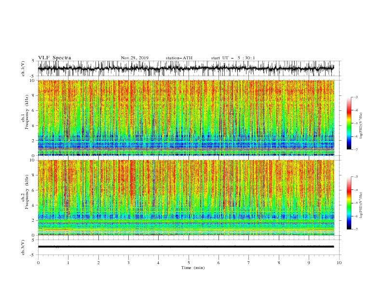Click the ch.1 waveform trace panel
382x295 pixels.
point(189,68)
